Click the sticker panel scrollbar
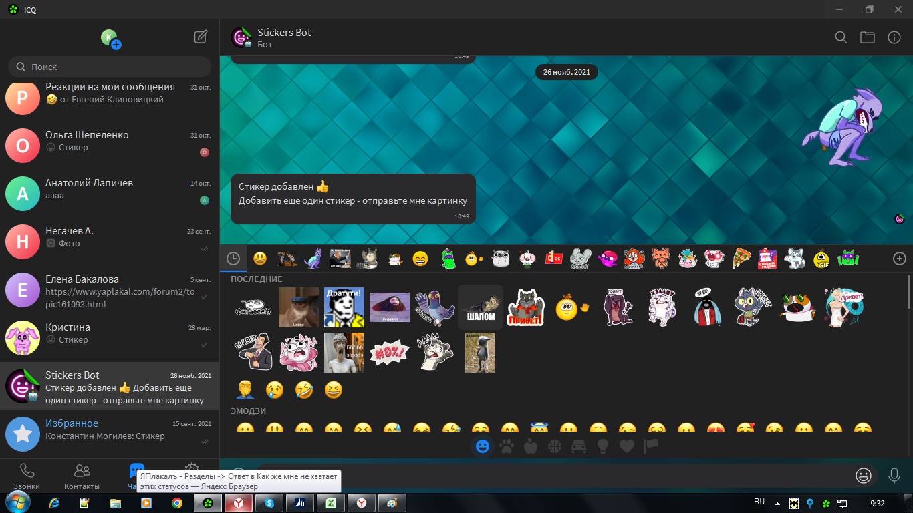The image size is (913, 513). pyautogui.click(x=908, y=291)
